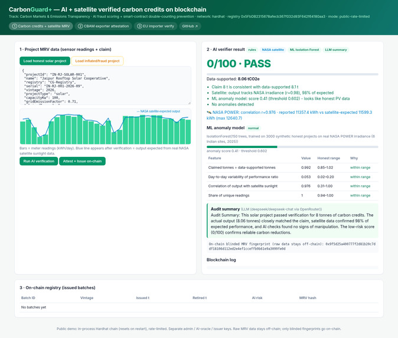The image size is (398, 338).
Task: Click the LLM summary badge
Action: click(336, 50)
